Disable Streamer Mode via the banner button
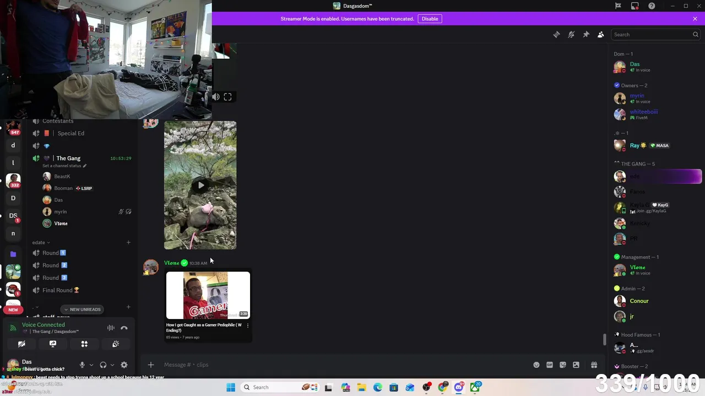The image size is (705, 396). click(x=430, y=19)
